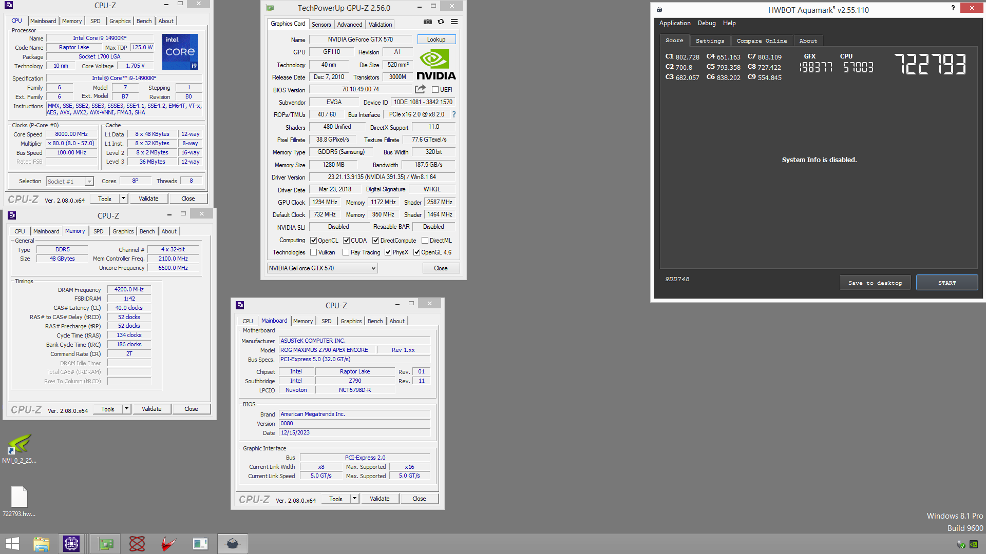Toggle DirectCompute checkbox

click(x=376, y=240)
